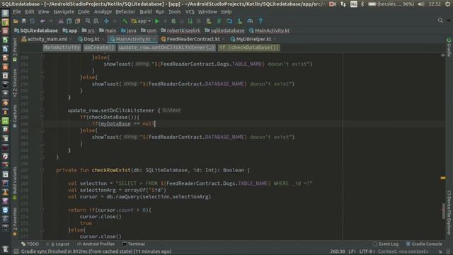This screenshot has height=255, width=453.
Task: Click the 260:38 cursor position indicator
Action: click(338, 251)
